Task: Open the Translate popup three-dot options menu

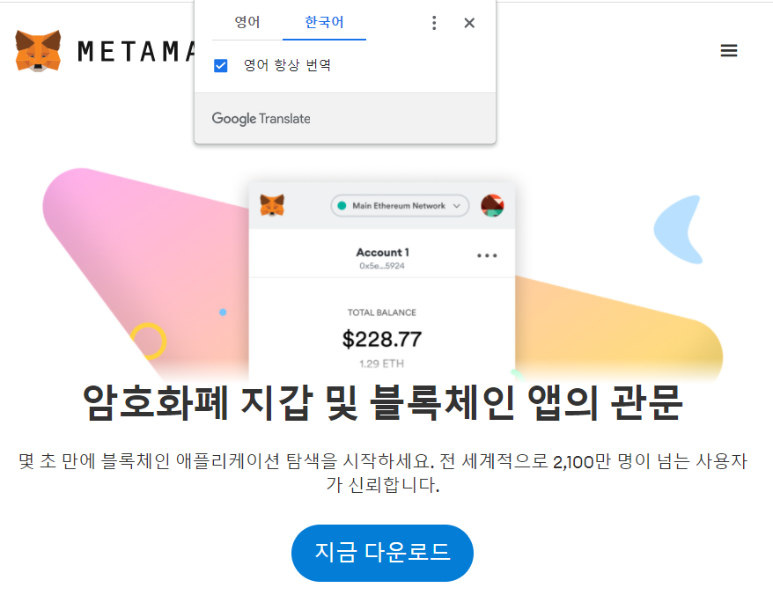Action: (x=434, y=23)
